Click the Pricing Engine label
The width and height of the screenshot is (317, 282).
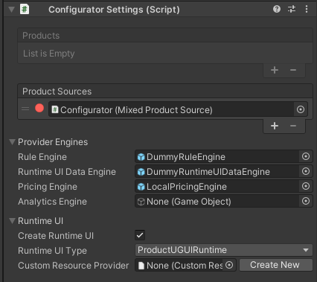pyautogui.click(x=48, y=187)
